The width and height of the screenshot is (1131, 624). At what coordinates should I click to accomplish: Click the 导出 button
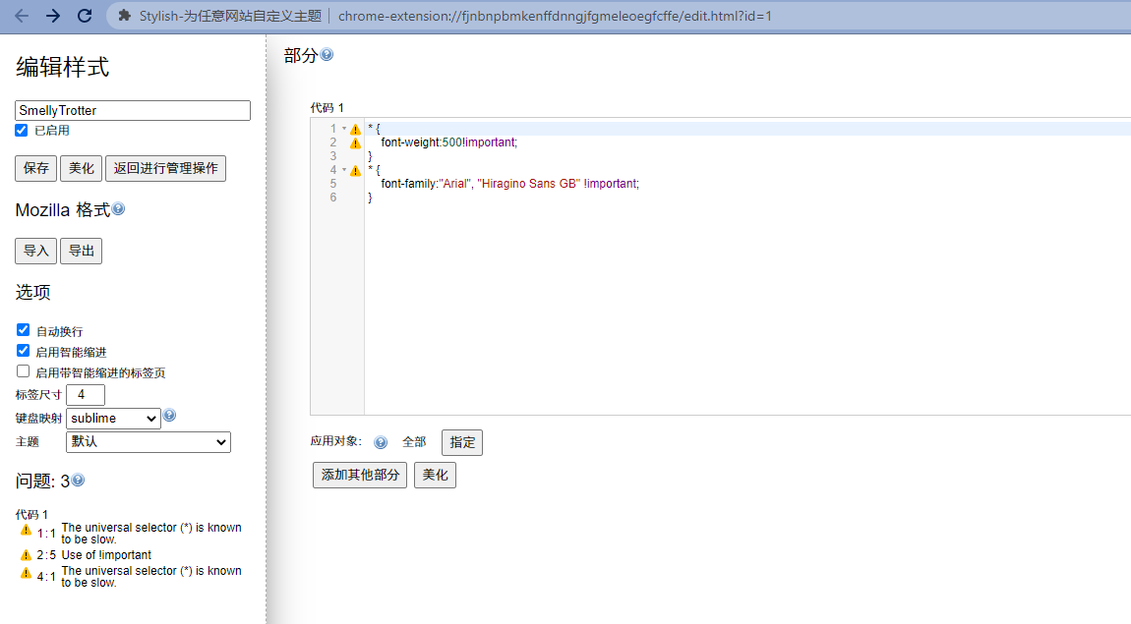click(x=82, y=252)
